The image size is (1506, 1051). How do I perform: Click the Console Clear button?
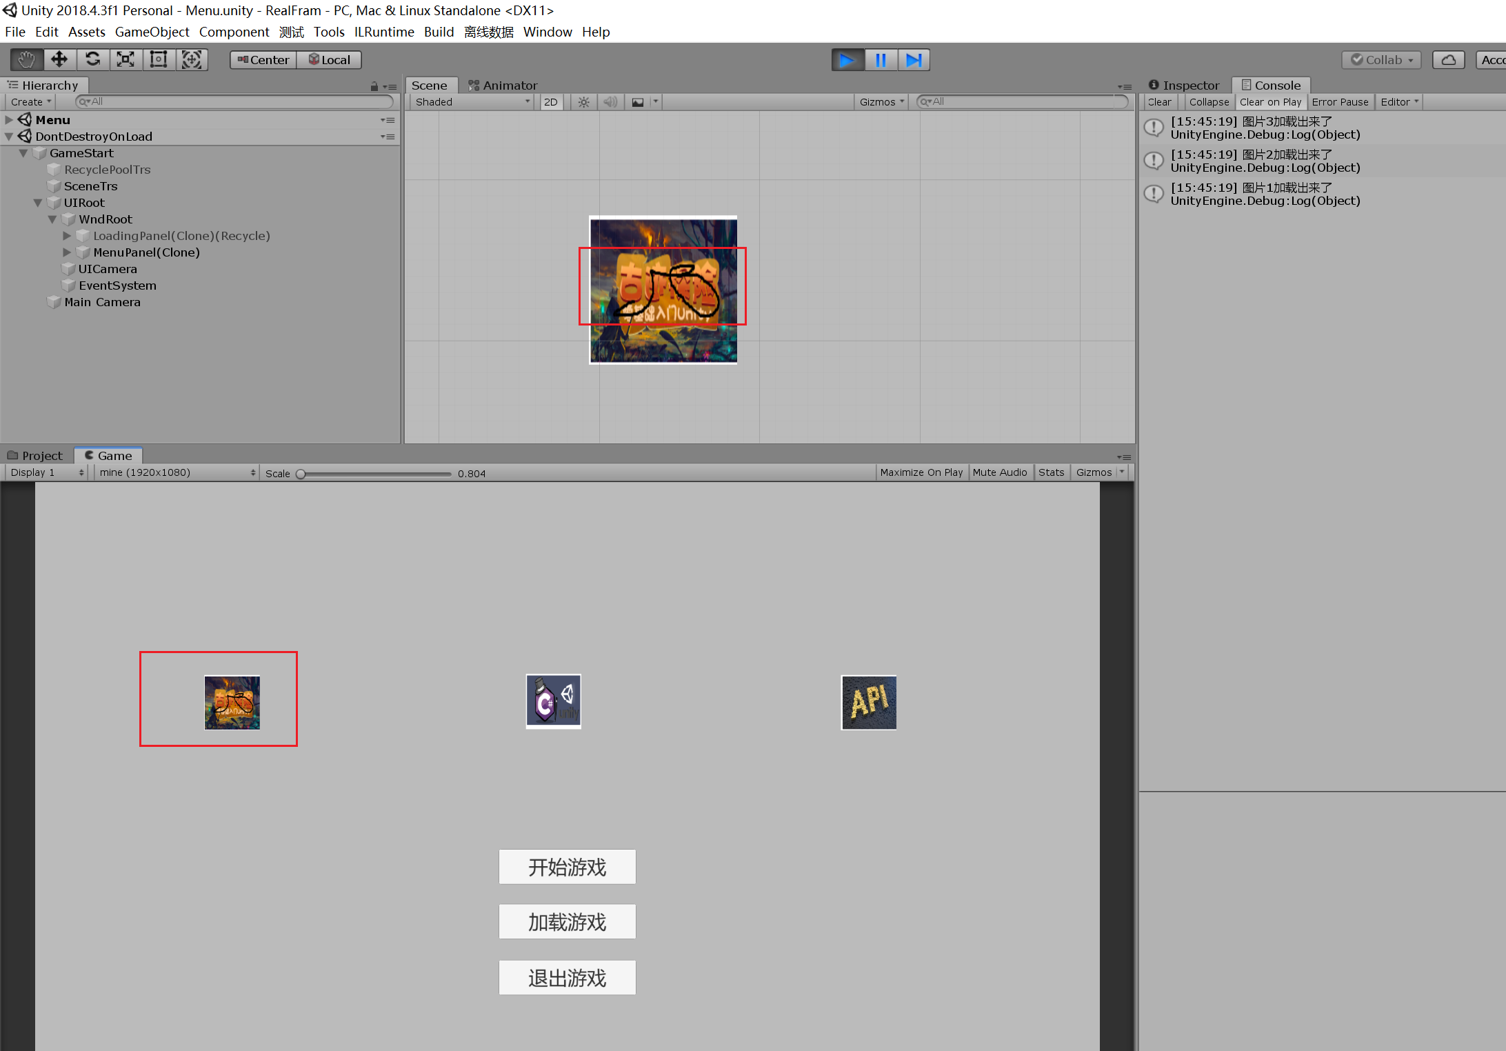click(x=1159, y=102)
